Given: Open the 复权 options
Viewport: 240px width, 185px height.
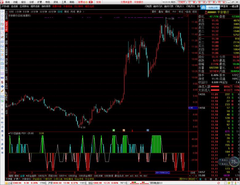Looking at the screenshot, I should click(x=154, y=12).
